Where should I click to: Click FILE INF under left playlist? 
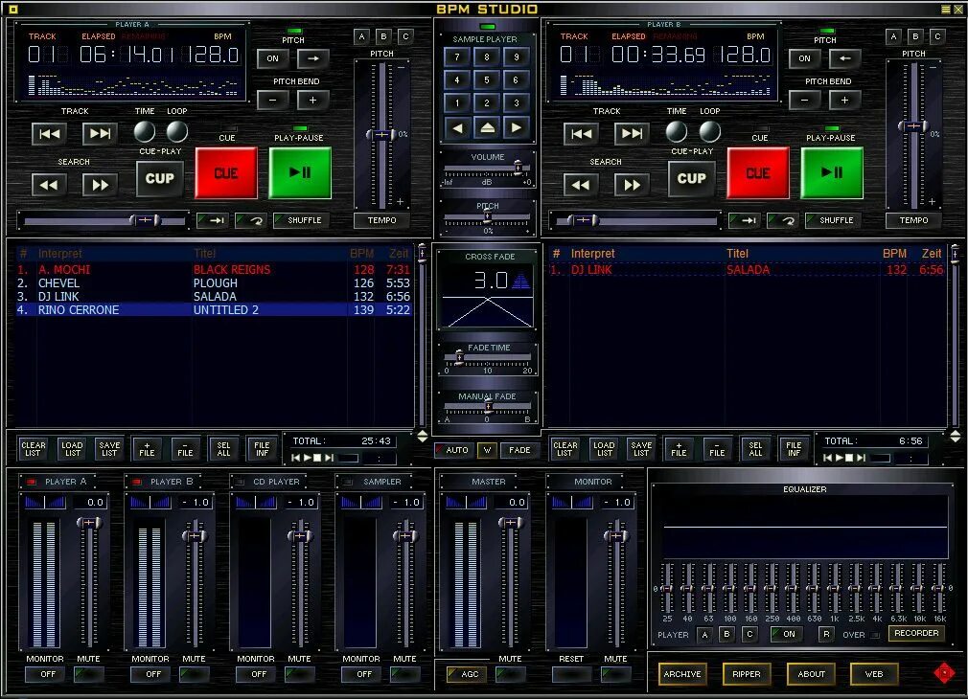click(x=262, y=448)
